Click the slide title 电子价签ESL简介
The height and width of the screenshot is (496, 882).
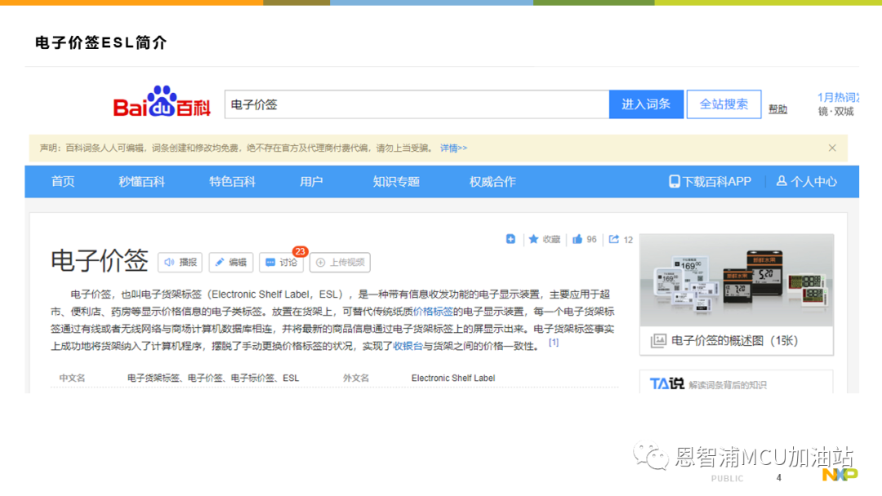pyautogui.click(x=100, y=42)
